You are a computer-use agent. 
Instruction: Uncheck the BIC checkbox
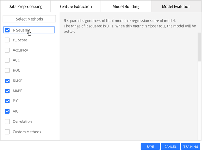tap(8, 101)
